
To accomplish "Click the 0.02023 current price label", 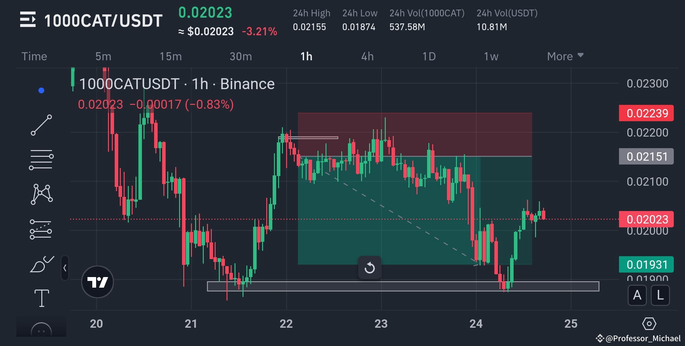I will point(646,219).
